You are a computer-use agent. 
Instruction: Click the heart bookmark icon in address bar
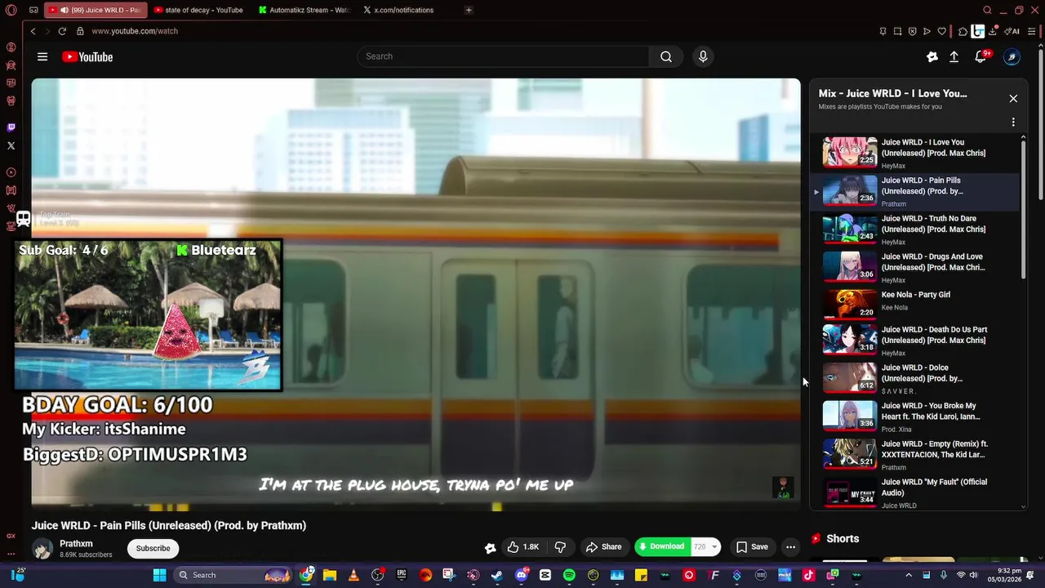[941, 31]
